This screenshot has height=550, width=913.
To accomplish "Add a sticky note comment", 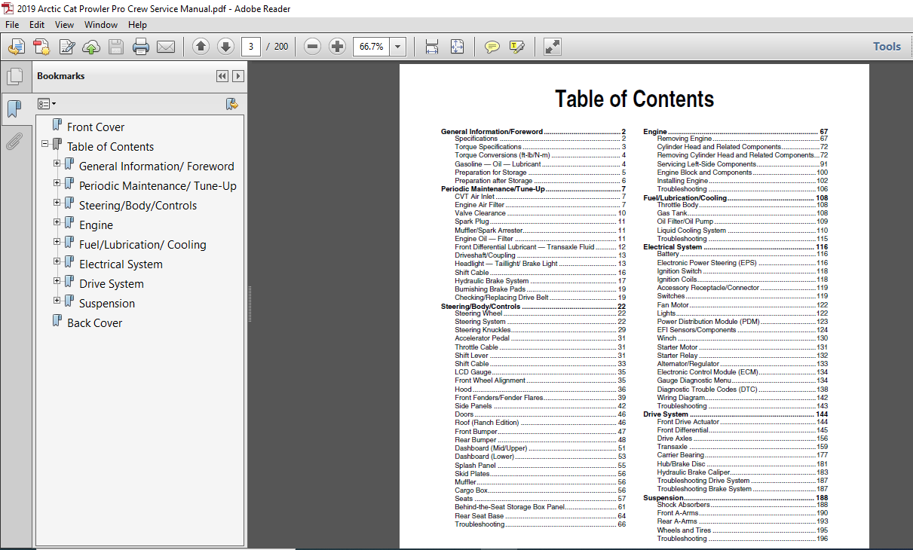I will 492,47.
